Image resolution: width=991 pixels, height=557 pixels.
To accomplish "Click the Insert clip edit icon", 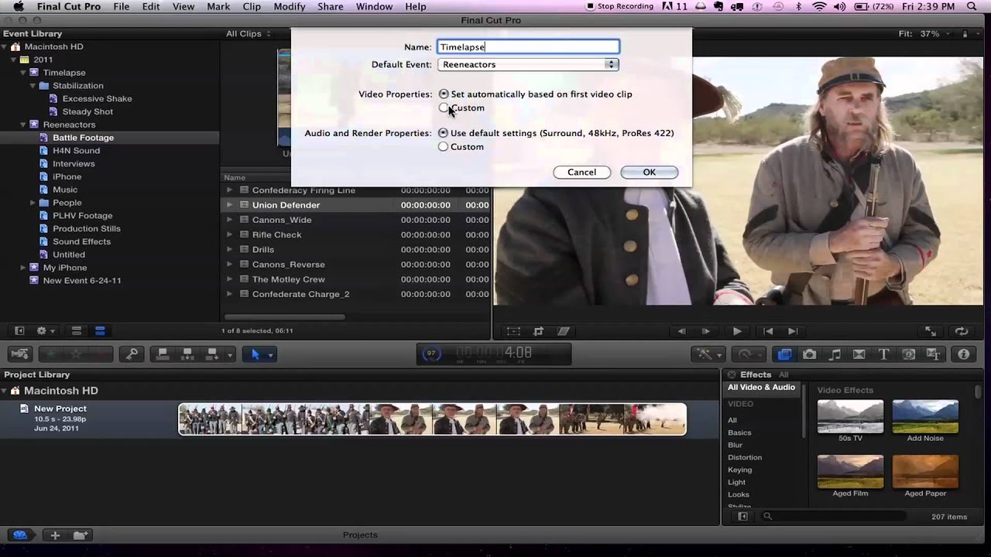I will (x=187, y=354).
